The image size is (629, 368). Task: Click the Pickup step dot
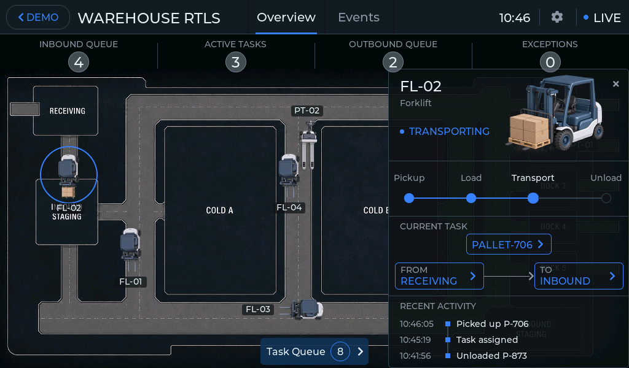(x=408, y=198)
